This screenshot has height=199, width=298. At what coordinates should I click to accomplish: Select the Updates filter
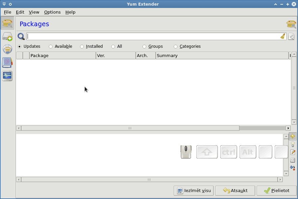[29, 46]
